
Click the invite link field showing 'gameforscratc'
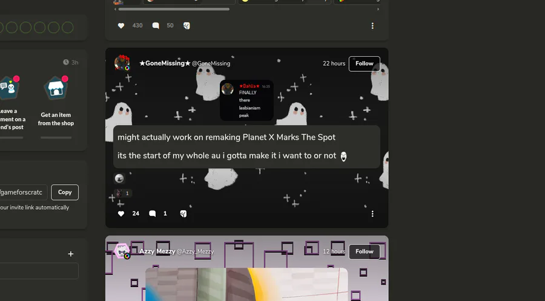coord(23,192)
